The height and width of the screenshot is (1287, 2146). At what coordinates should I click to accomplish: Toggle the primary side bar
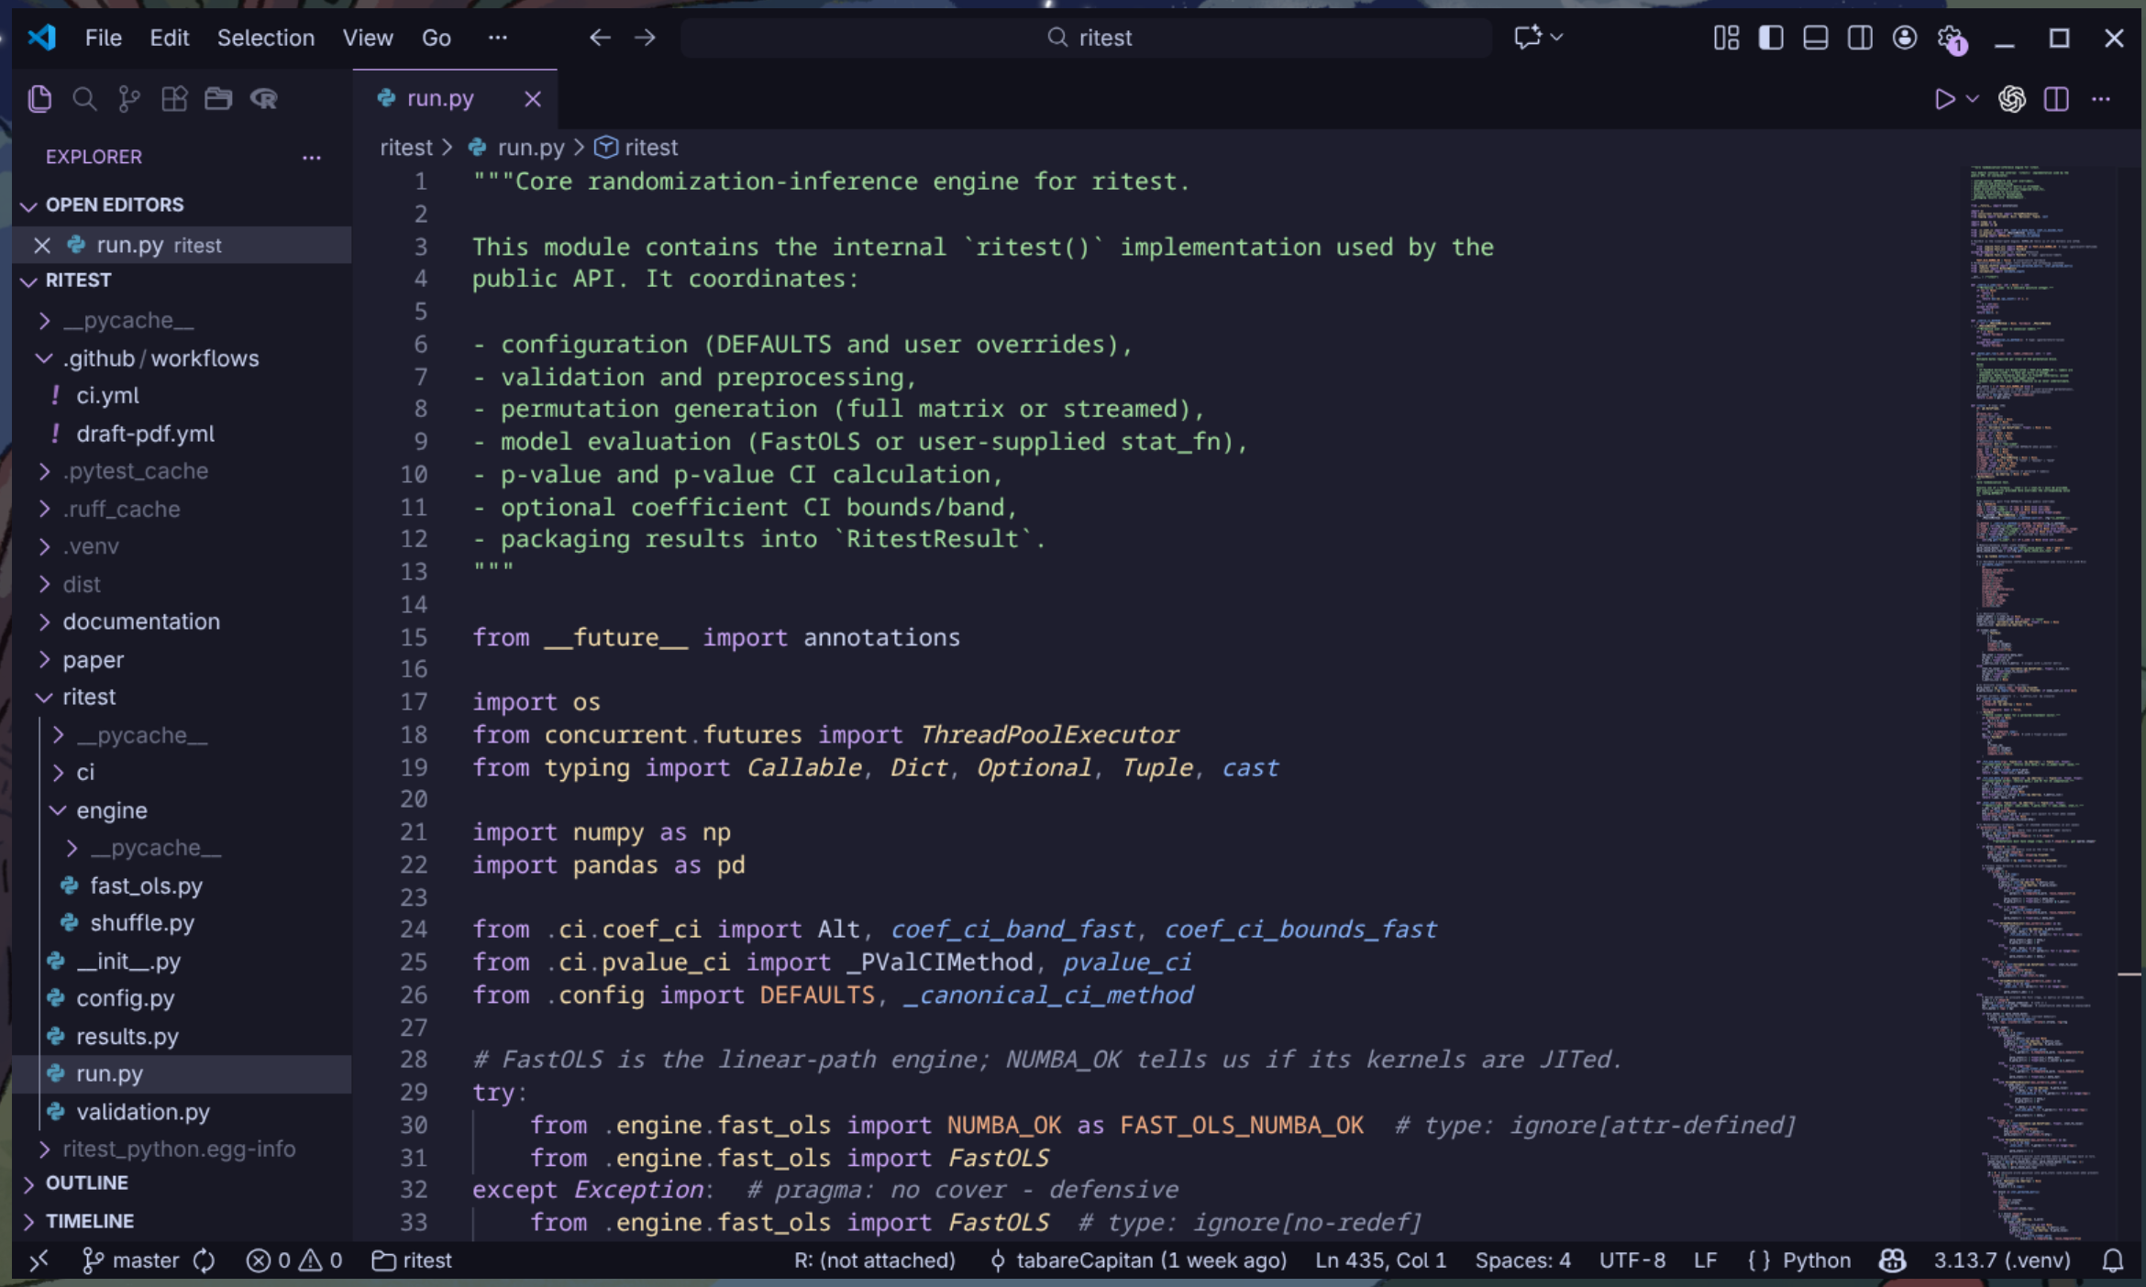coord(1770,38)
